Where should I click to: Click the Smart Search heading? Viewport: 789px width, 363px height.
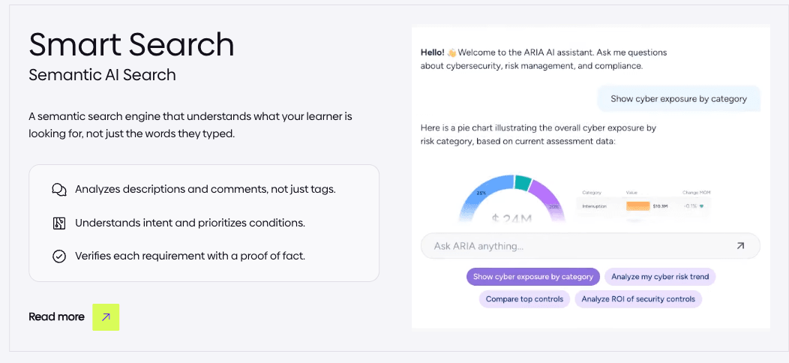tap(132, 44)
